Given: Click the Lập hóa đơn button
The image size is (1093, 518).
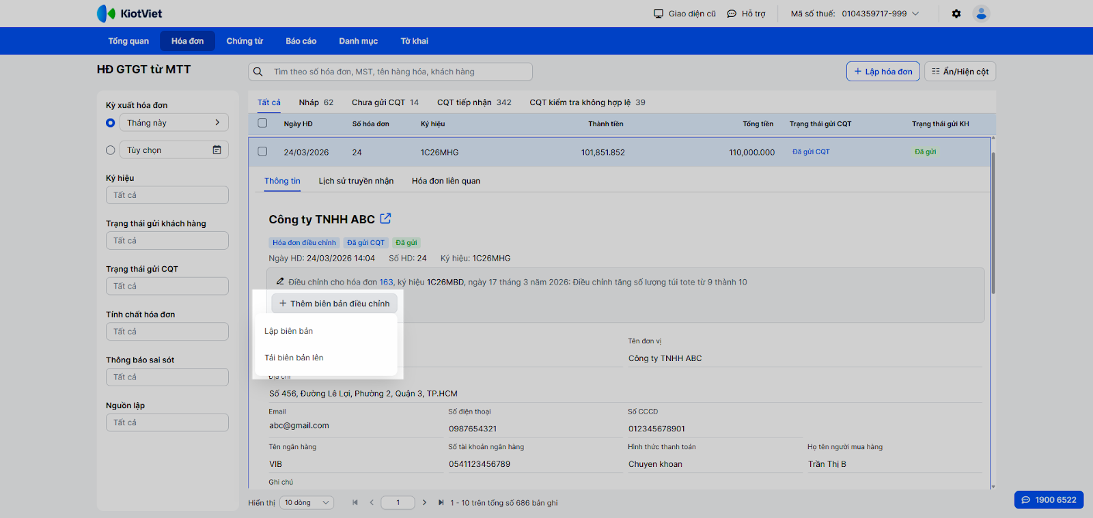Looking at the screenshot, I should coord(883,72).
